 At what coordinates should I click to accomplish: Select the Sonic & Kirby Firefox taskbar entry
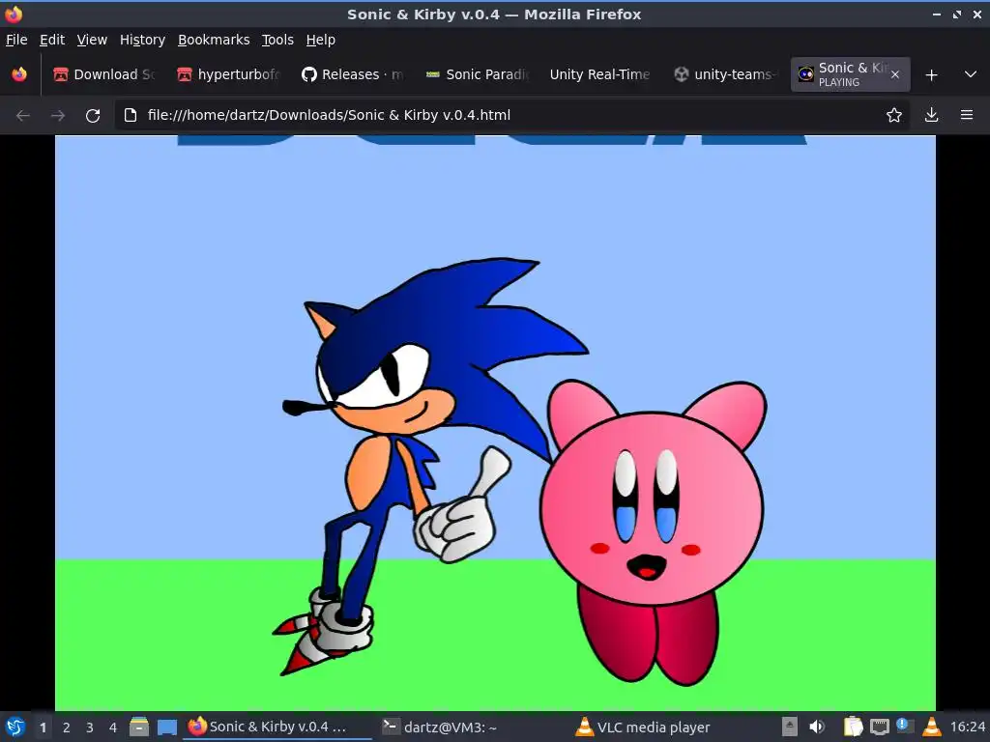tap(277, 727)
